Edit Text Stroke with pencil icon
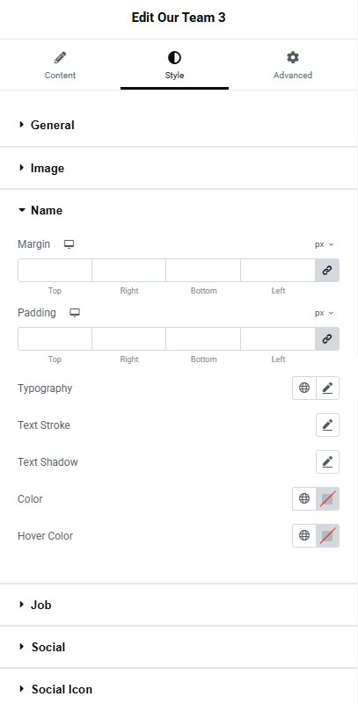358x704 pixels. (327, 425)
